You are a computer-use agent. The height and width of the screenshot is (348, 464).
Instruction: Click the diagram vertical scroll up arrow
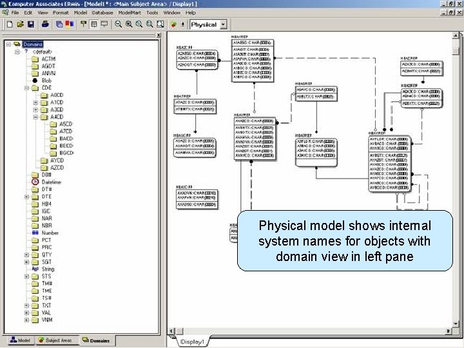(456, 36)
